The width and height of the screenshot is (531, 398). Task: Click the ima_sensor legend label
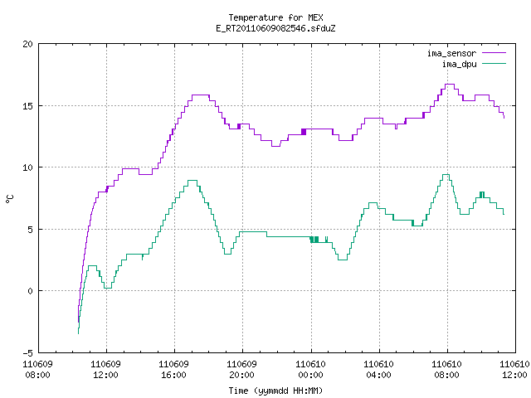coord(451,53)
